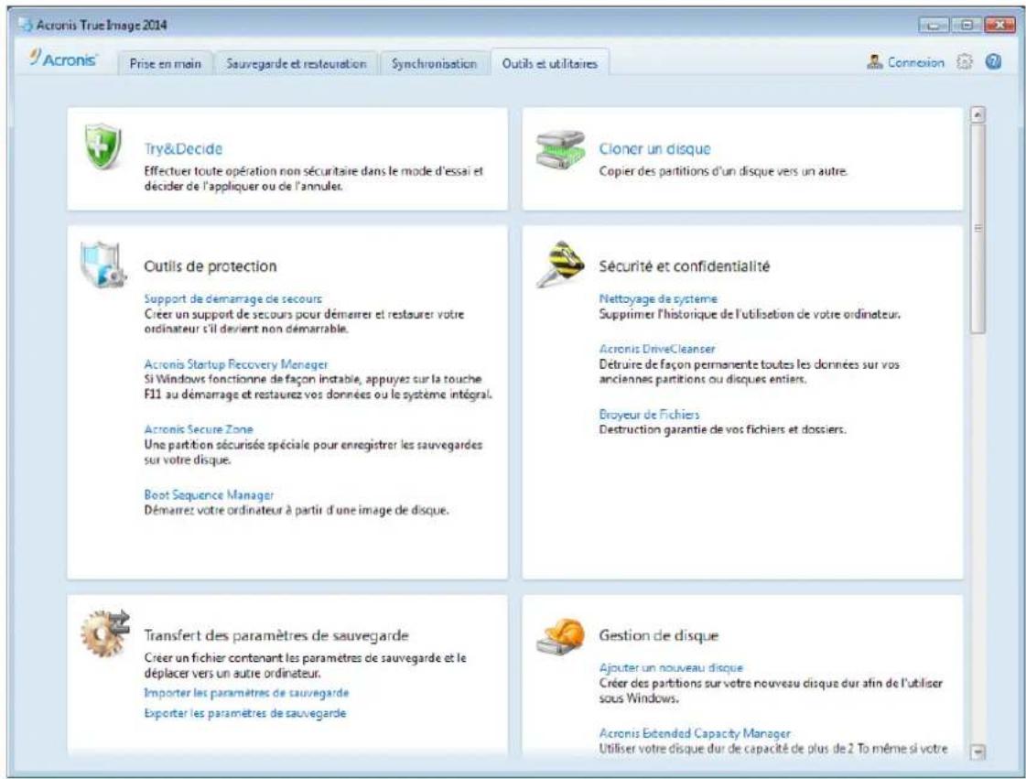The height and width of the screenshot is (779, 1026).
Task: Click the vertical scrollbar thumb
Action: [977, 229]
